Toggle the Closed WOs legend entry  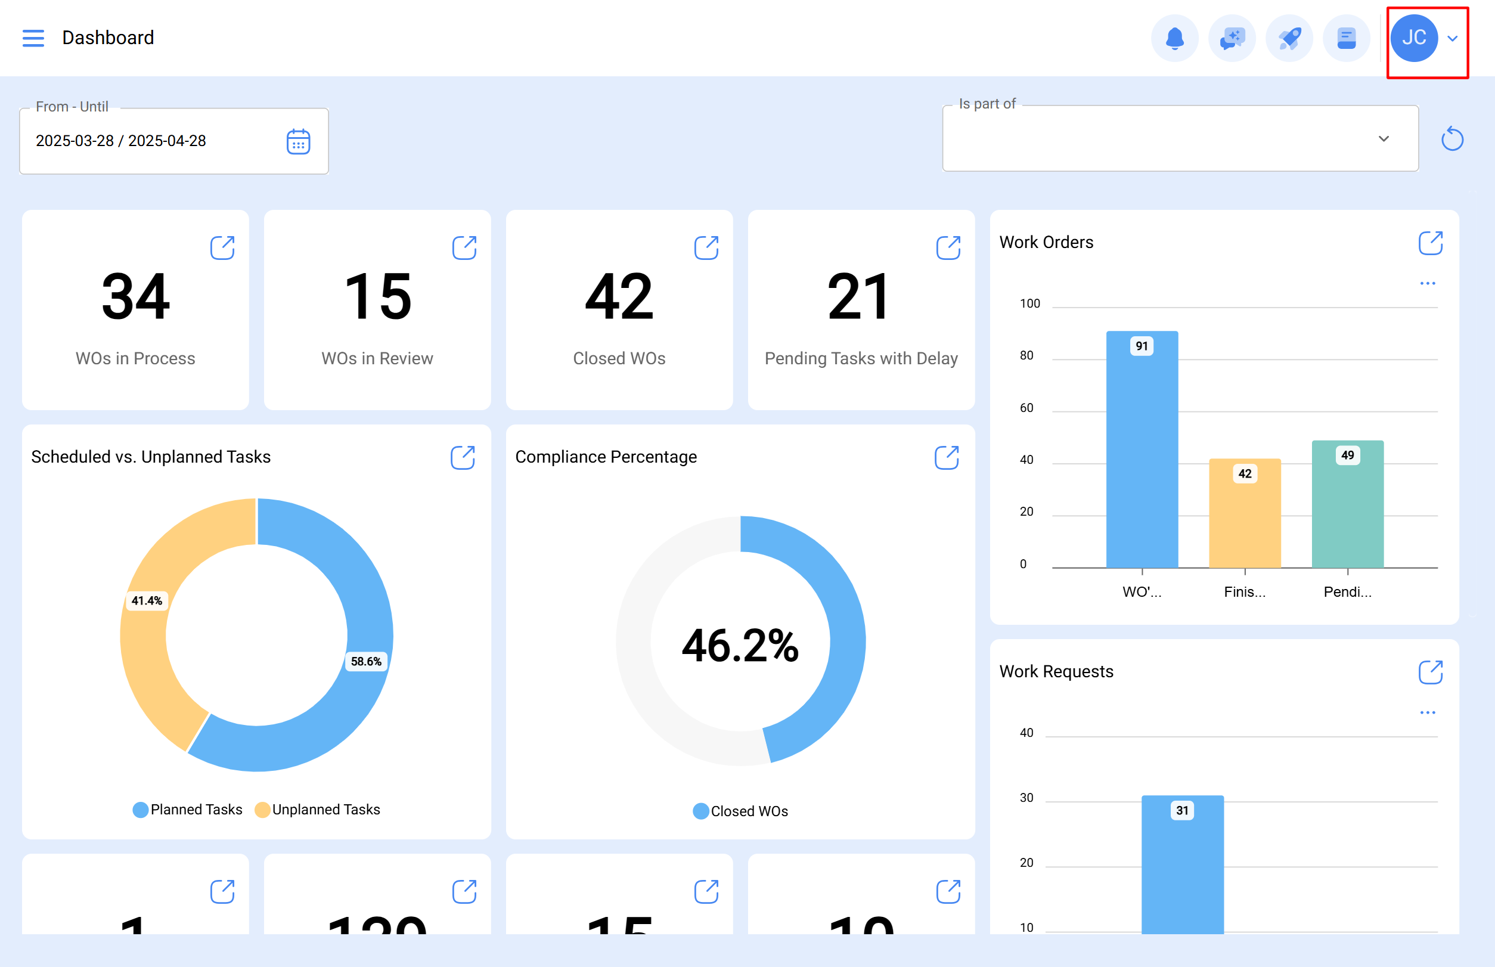(x=740, y=811)
